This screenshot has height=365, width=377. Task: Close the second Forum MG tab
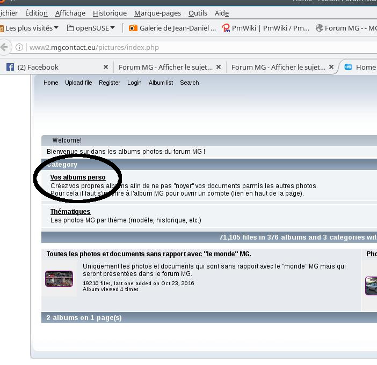[x=331, y=67]
